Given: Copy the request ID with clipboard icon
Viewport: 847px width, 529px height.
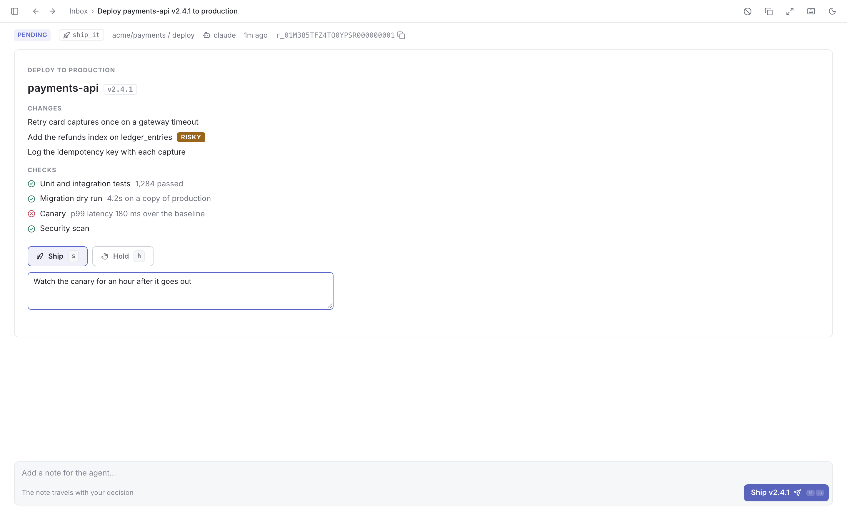Looking at the screenshot, I should (x=401, y=35).
